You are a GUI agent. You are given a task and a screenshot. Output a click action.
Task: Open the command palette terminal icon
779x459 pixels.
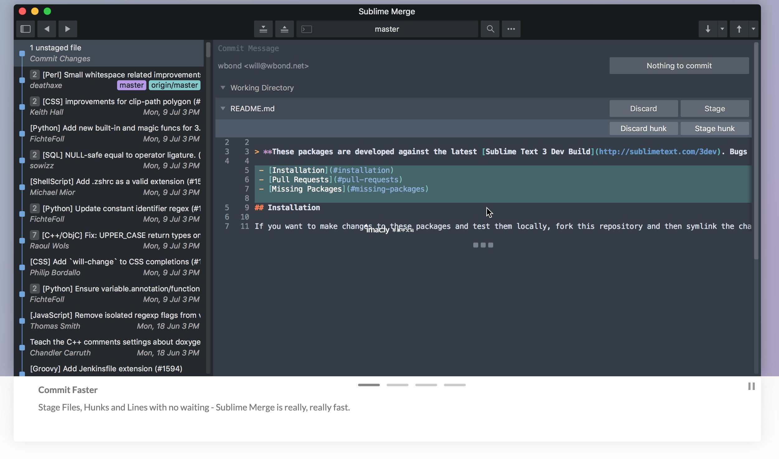click(x=307, y=29)
